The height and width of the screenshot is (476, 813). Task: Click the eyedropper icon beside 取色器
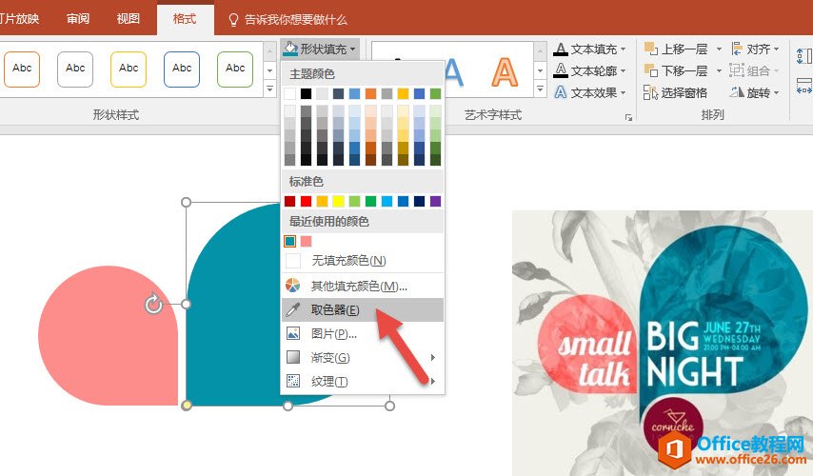[293, 309]
